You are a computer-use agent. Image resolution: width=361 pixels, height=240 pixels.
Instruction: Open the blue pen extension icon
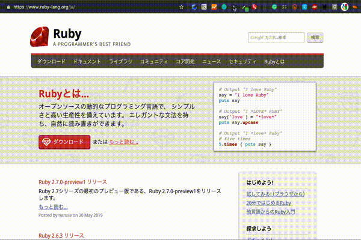(x=194, y=7)
